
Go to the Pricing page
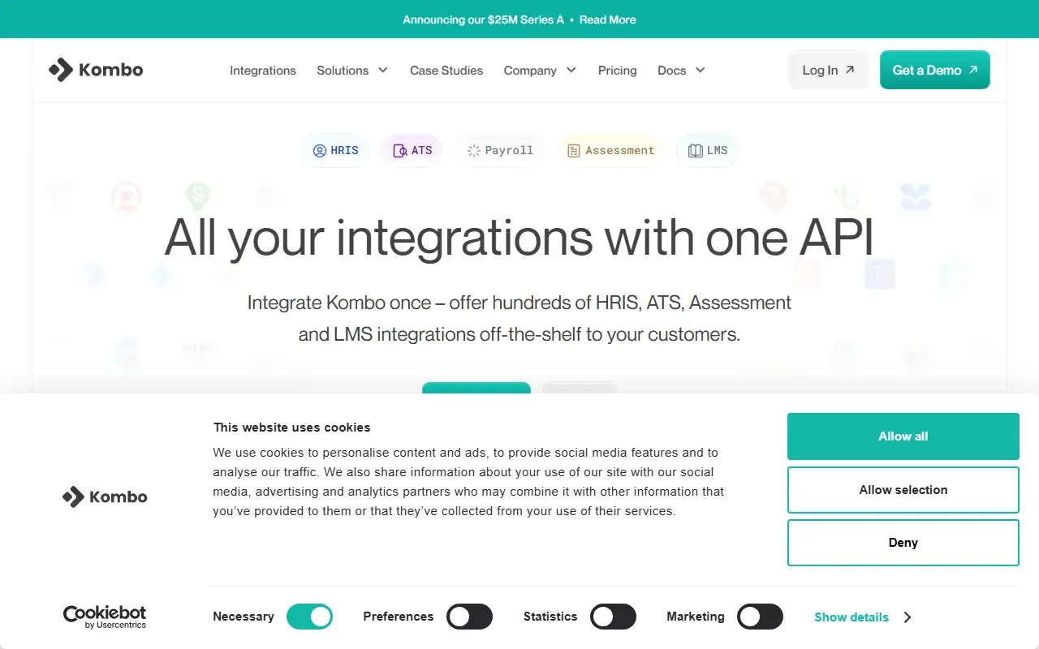(618, 71)
